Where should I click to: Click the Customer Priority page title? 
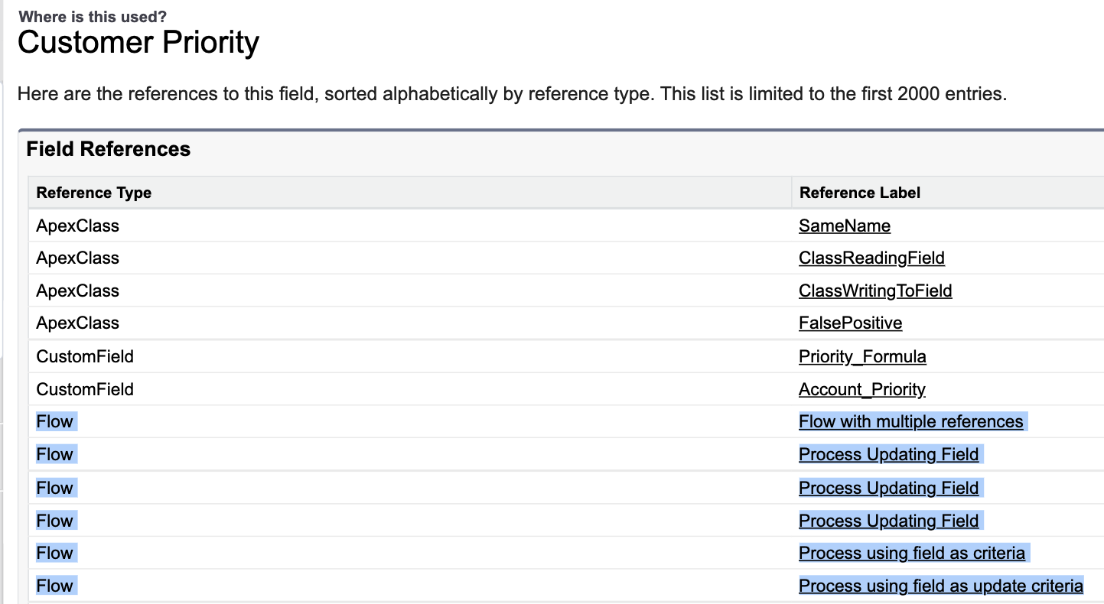click(138, 43)
